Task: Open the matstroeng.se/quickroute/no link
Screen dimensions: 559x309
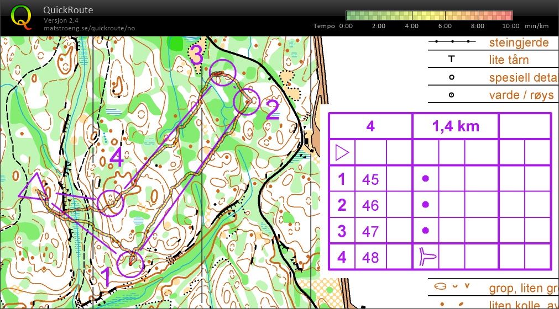Action: pos(89,28)
